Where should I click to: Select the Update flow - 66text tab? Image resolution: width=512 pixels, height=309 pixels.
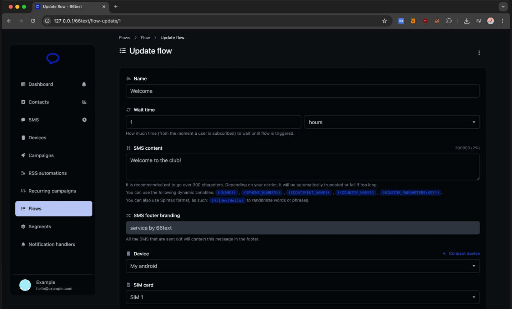(70, 7)
